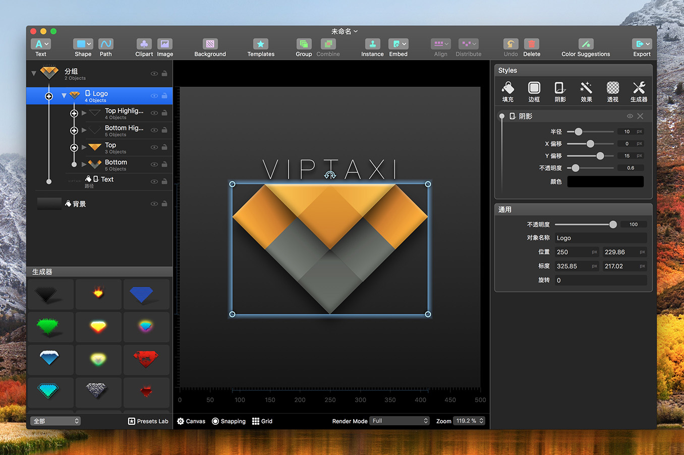The image size is (684, 455).
Task: Toggle Snapping option
Action: click(x=229, y=421)
